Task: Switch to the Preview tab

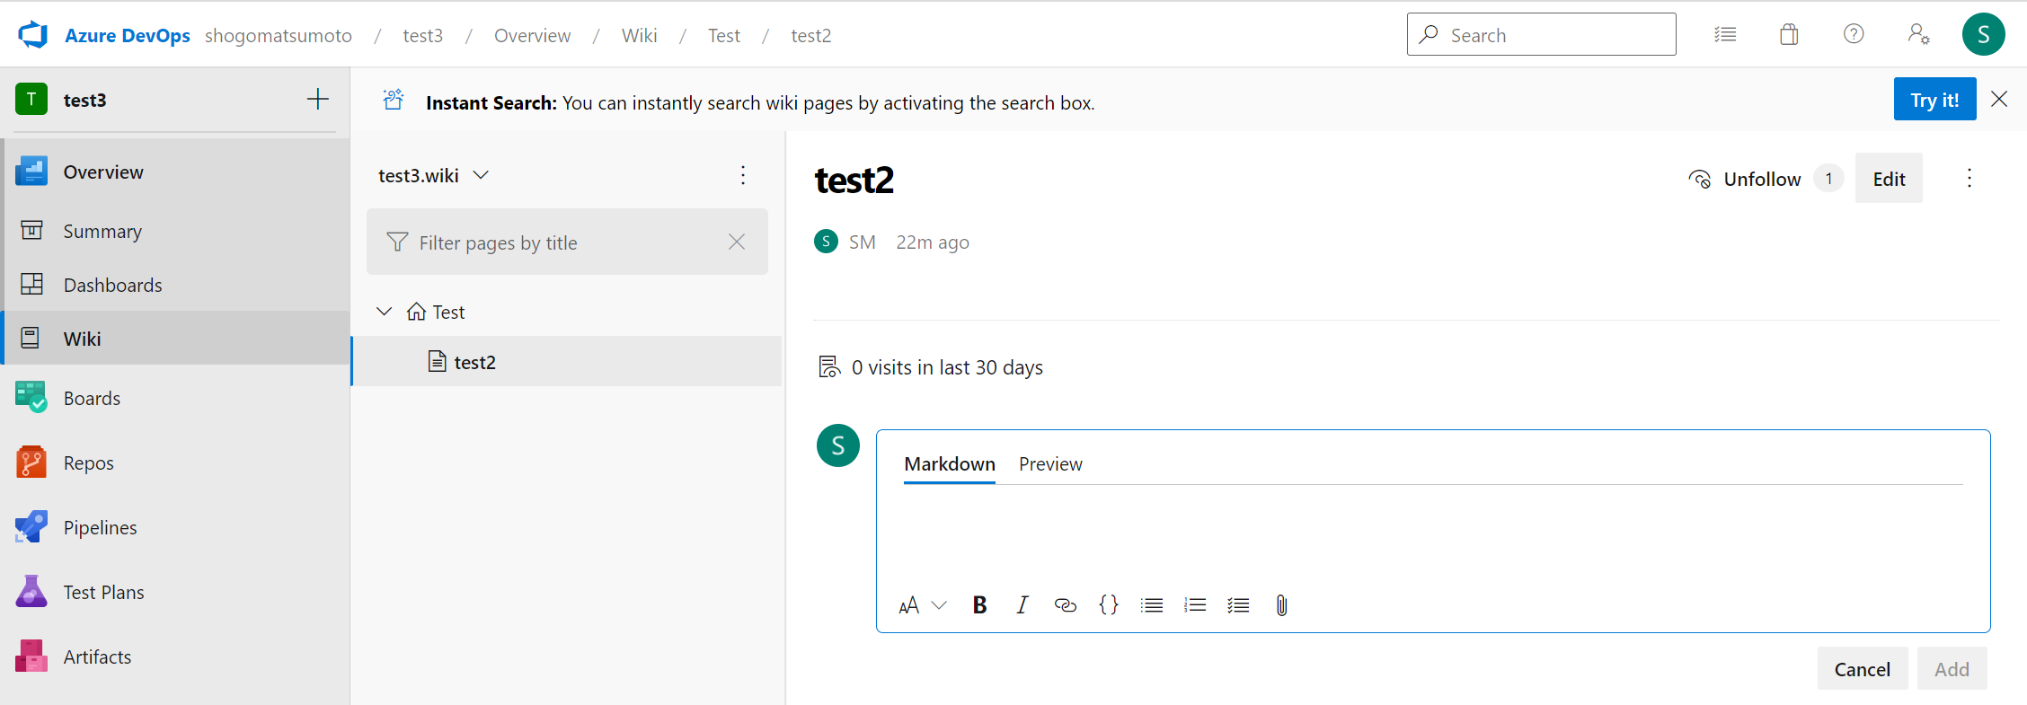Action: (1050, 464)
